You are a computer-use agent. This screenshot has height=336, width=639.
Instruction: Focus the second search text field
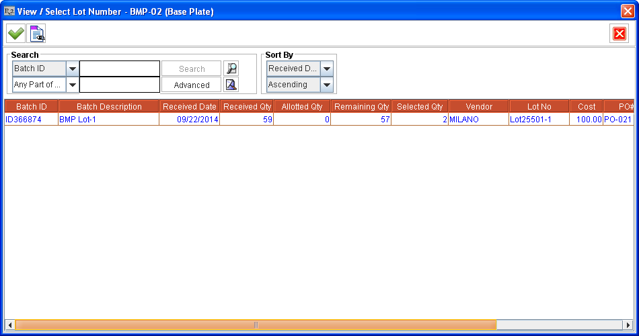tap(120, 85)
